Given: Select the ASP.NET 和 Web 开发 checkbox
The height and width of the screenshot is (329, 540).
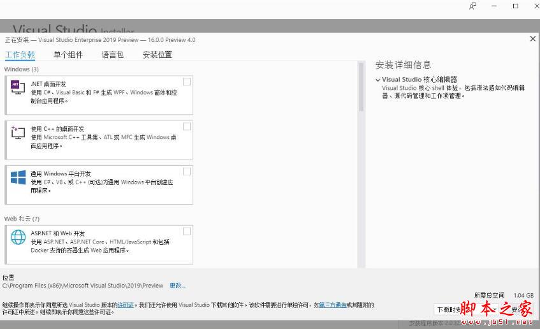Looking at the screenshot, I should tap(186, 231).
